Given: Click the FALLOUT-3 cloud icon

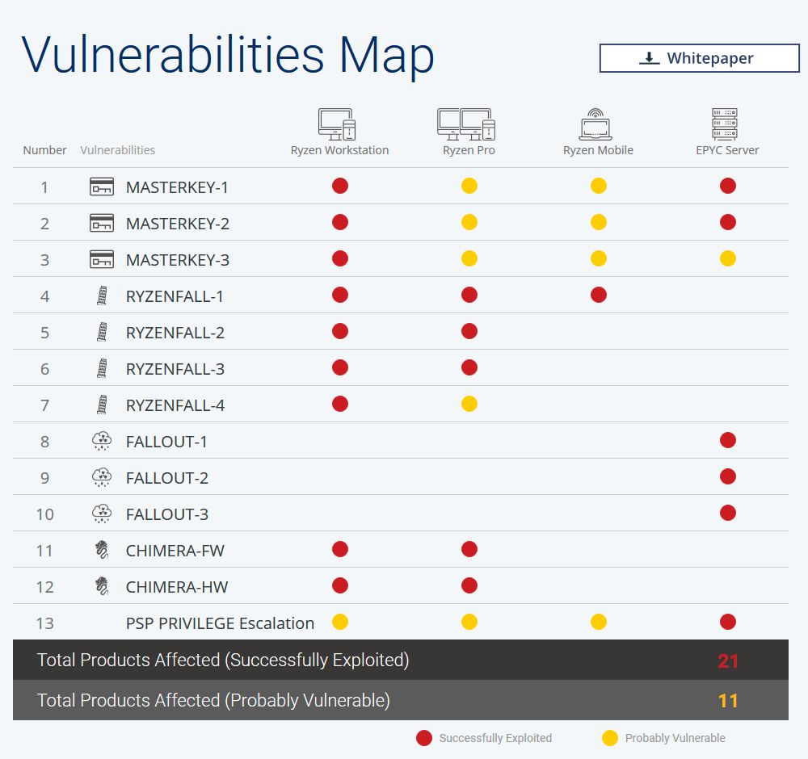Looking at the screenshot, I should point(102,514).
